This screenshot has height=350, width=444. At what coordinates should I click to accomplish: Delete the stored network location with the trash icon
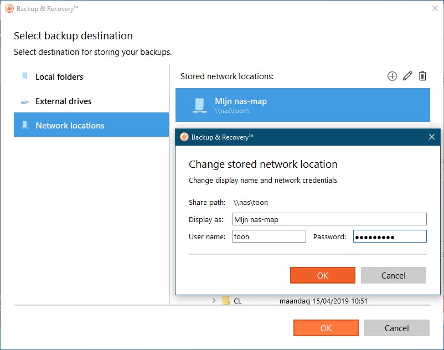pos(422,76)
